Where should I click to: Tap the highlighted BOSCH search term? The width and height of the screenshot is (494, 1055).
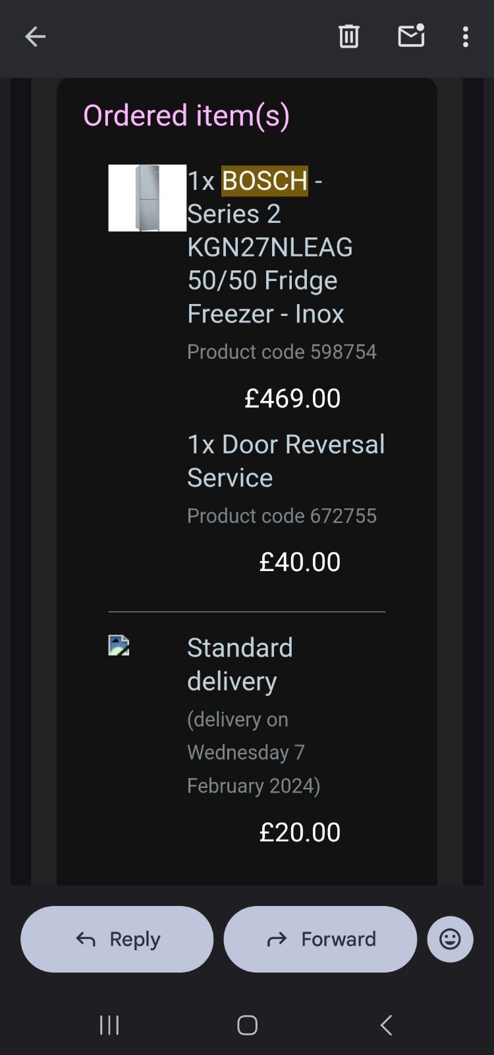pyautogui.click(x=264, y=181)
